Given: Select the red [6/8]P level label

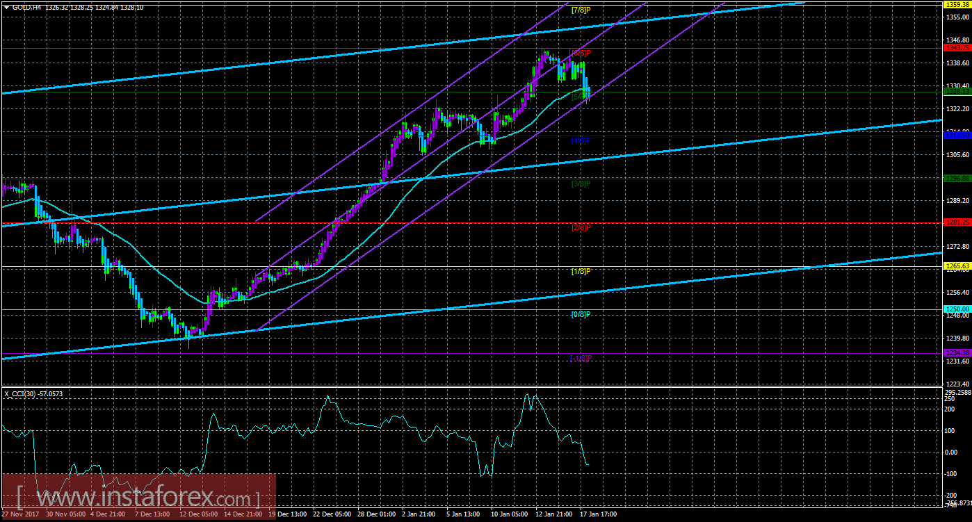Looking at the screenshot, I should [581, 53].
